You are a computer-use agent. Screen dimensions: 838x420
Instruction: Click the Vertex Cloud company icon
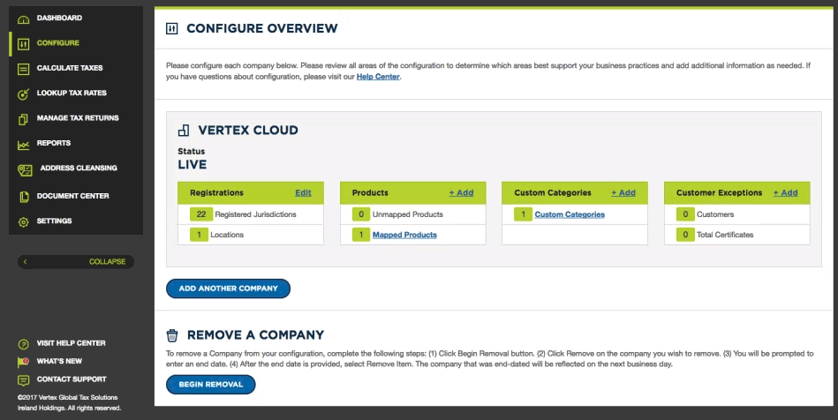click(x=184, y=130)
